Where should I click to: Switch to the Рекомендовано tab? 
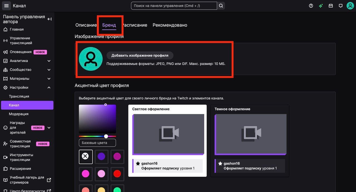click(x=170, y=25)
